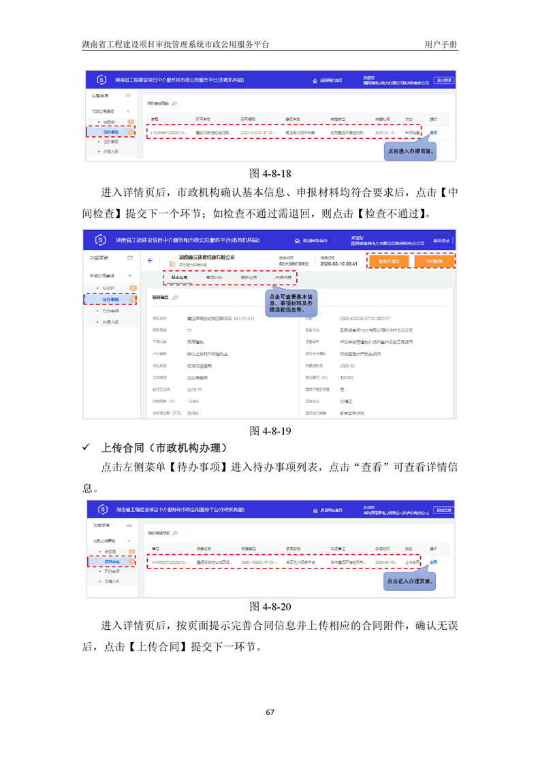Click the home icon in figure 4-8-19 header

298,240
